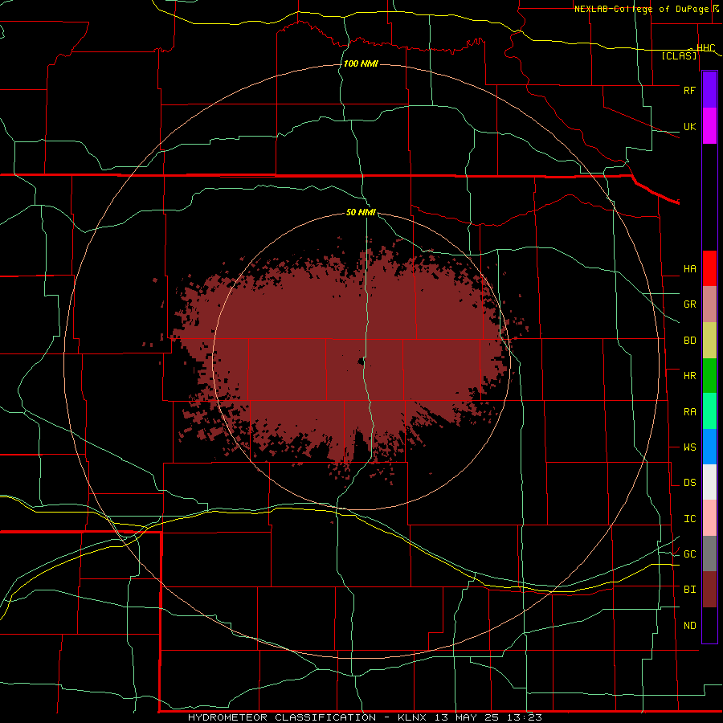
Task: Click the HR green legend color swatch
Action: (709, 376)
